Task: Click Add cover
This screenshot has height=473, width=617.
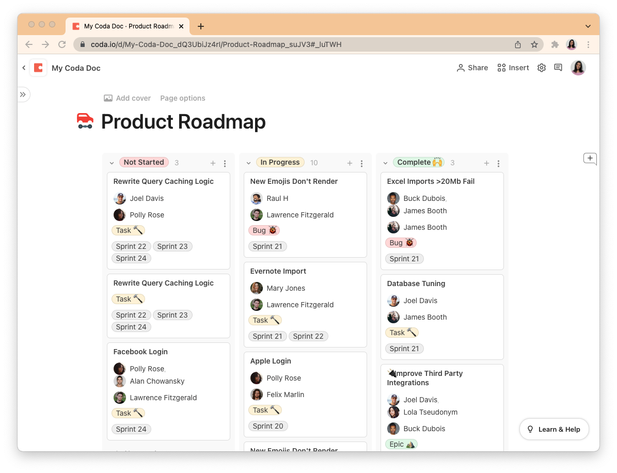Action: tap(127, 99)
